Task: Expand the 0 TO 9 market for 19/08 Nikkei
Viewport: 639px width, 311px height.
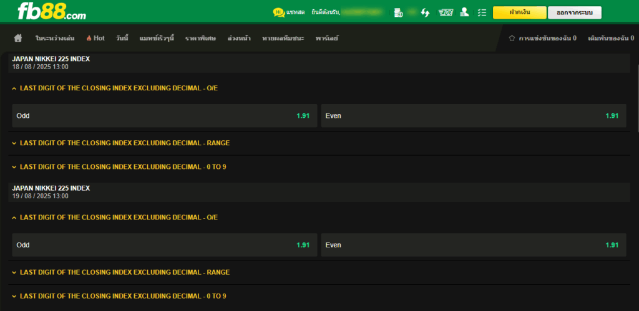Action: [x=119, y=296]
